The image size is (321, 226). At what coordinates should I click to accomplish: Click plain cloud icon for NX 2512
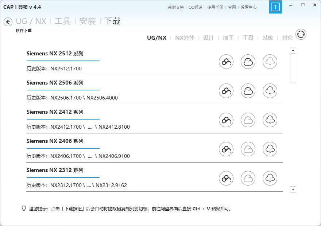click(248, 62)
